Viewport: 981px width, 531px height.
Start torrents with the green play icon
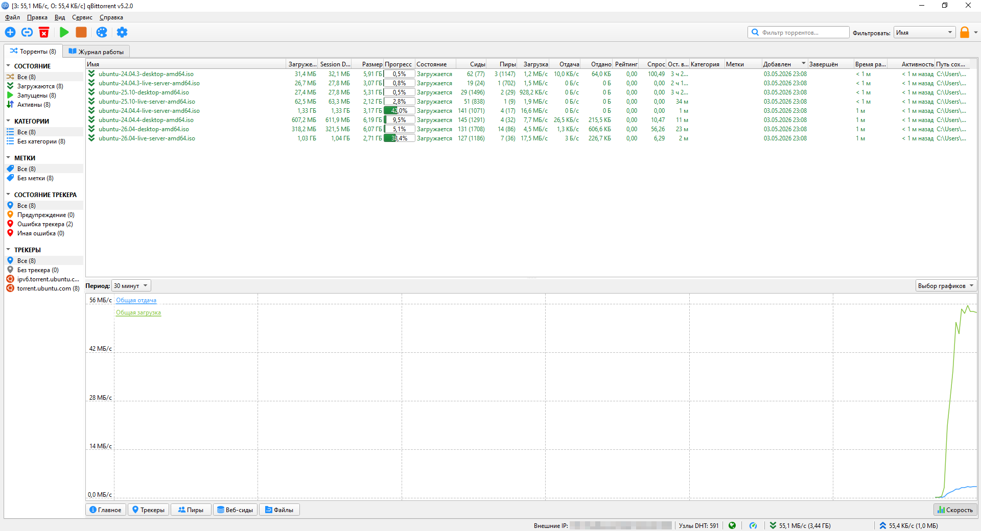(x=64, y=32)
